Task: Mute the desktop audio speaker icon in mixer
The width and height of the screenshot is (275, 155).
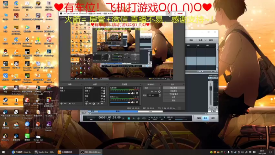Action: (133, 93)
